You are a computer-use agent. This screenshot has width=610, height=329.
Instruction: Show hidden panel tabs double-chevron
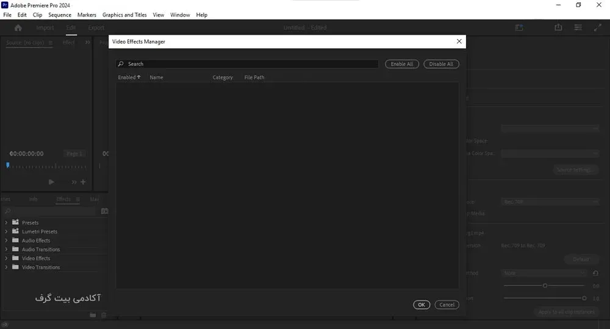pos(87,42)
